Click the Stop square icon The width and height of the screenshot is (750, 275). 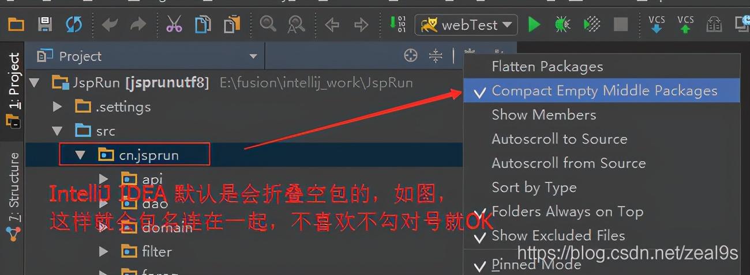click(x=621, y=25)
